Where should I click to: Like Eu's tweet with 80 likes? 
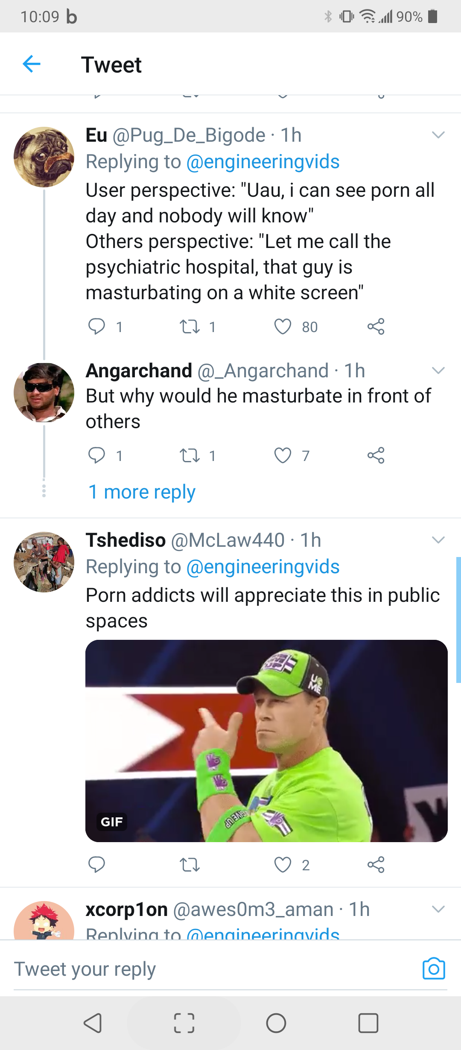point(283,327)
